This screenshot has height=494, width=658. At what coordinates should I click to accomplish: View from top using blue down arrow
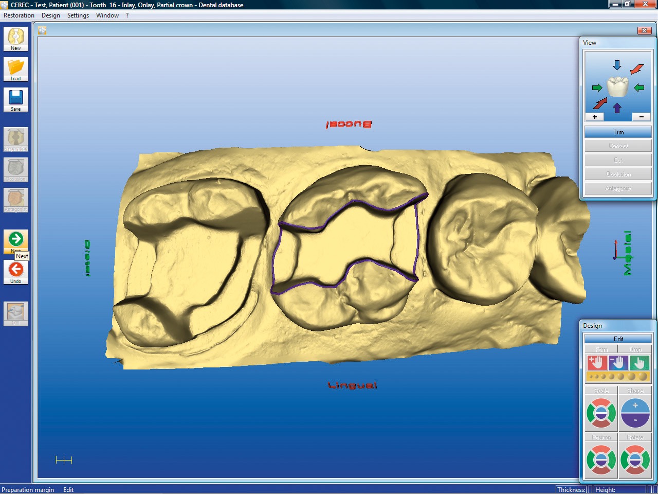pos(617,65)
